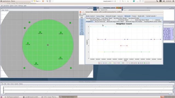Close the Simulation control window

[121, 8]
